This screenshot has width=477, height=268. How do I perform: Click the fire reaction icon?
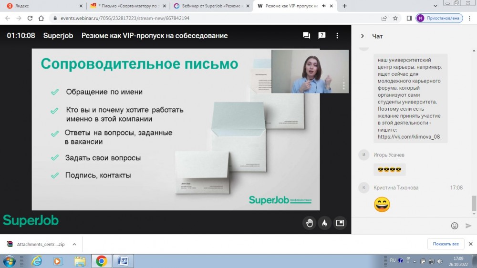pyautogui.click(x=324, y=223)
